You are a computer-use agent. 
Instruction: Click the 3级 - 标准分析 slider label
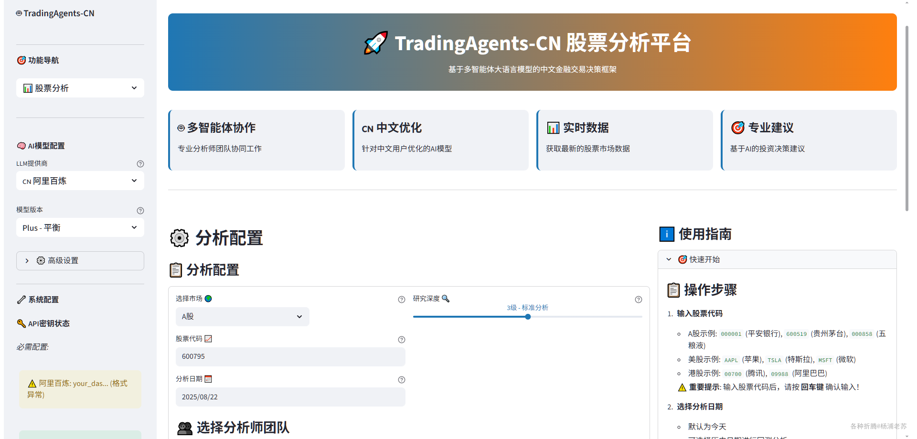point(527,308)
